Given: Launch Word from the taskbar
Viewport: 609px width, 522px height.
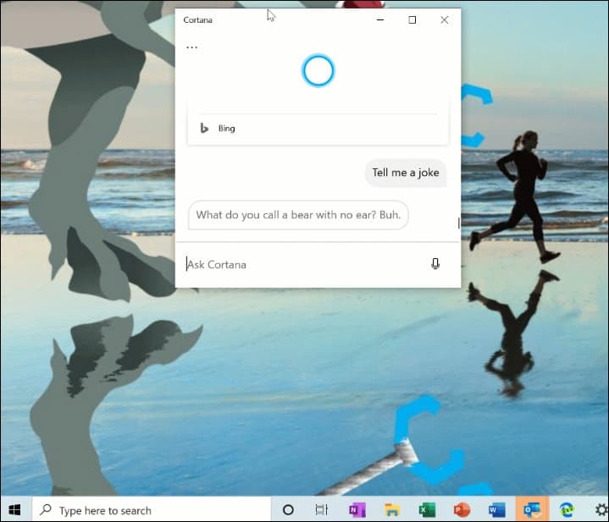Looking at the screenshot, I should coord(496,509).
